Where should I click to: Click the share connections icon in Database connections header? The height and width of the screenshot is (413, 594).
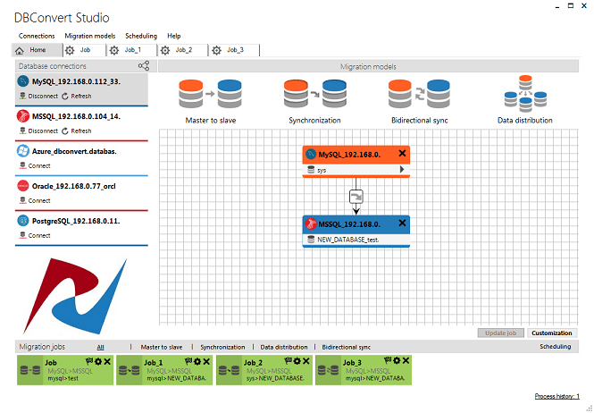tap(144, 66)
